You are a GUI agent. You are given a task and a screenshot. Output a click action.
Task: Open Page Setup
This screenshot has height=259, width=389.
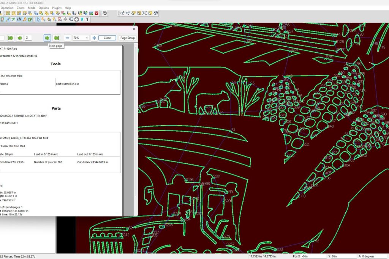point(127,38)
